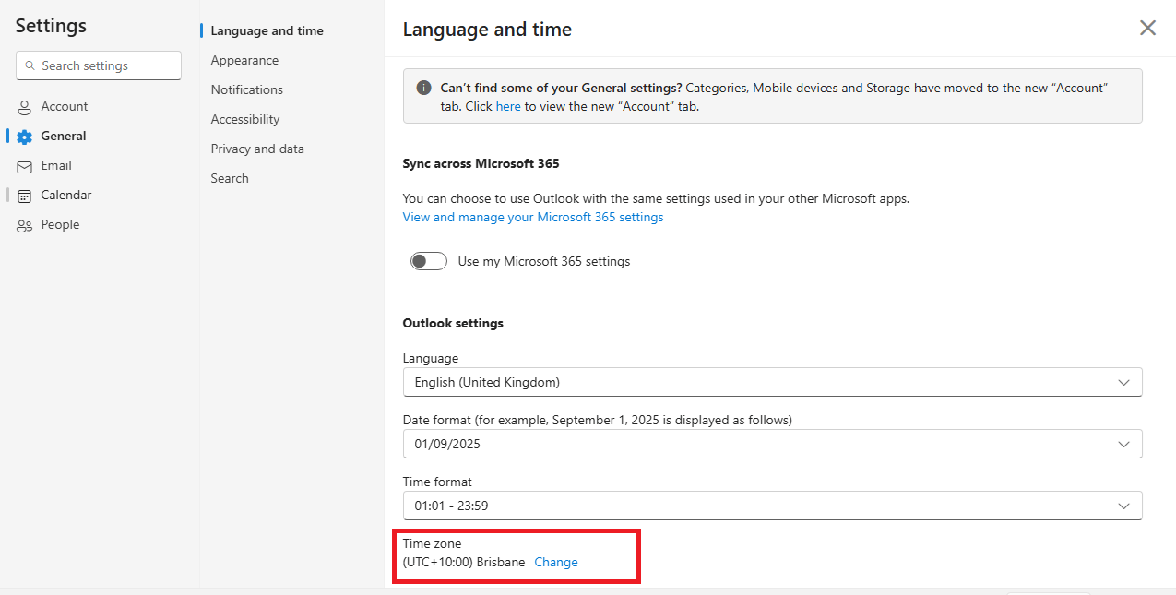The width and height of the screenshot is (1176, 595).
Task: Click the General gear icon
Action: tap(25, 137)
